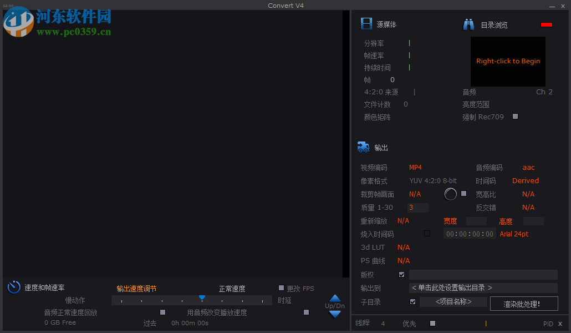
Task: Change audio codec from aac
Action: click(x=528, y=167)
